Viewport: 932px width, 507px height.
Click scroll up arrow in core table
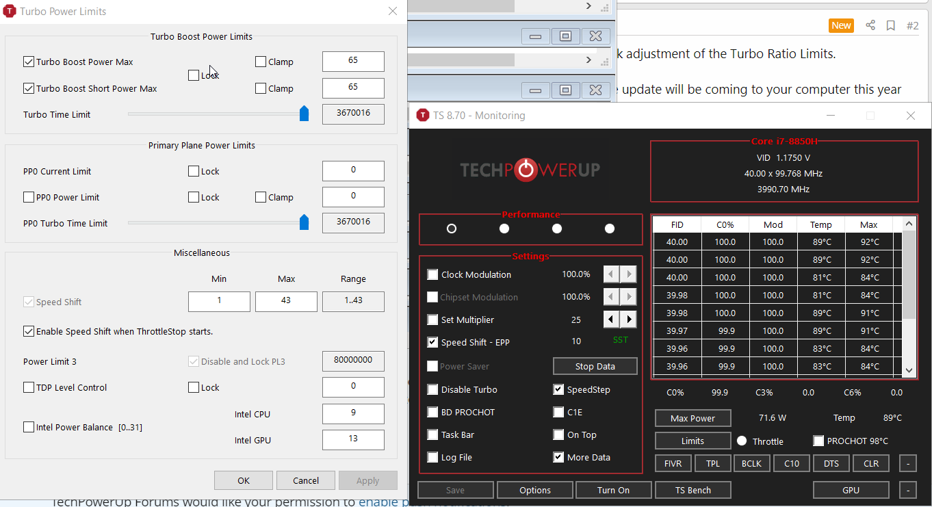coord(909,224)
